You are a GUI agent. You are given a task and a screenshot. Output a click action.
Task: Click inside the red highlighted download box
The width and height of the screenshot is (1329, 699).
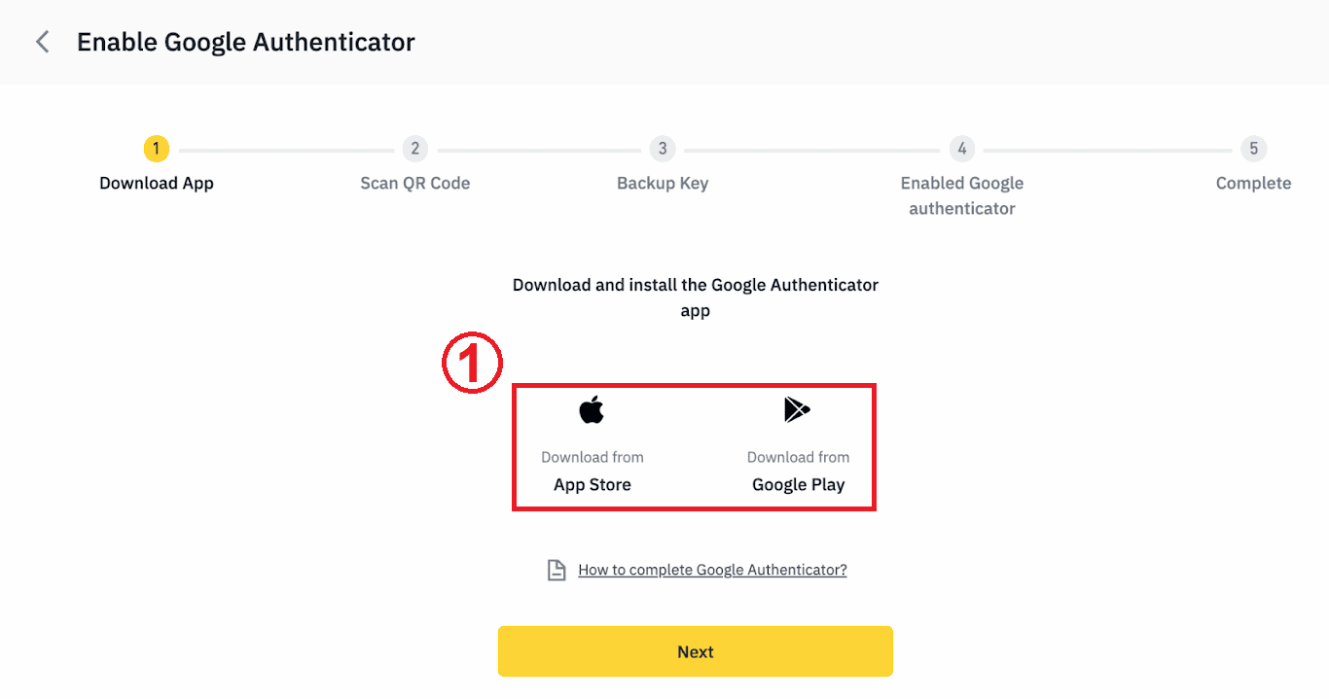(694, 447)
